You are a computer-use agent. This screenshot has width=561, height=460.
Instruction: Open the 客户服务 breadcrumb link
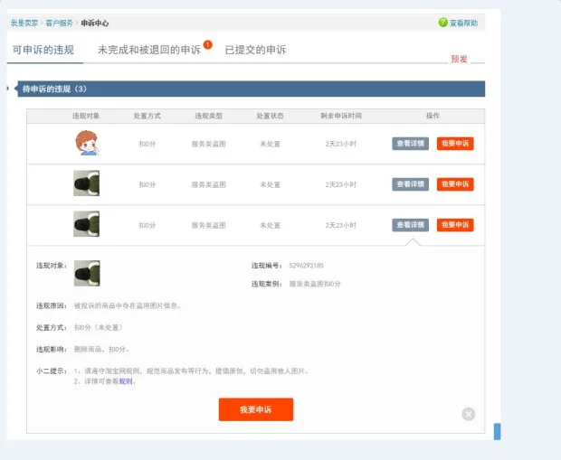(59, 23)
